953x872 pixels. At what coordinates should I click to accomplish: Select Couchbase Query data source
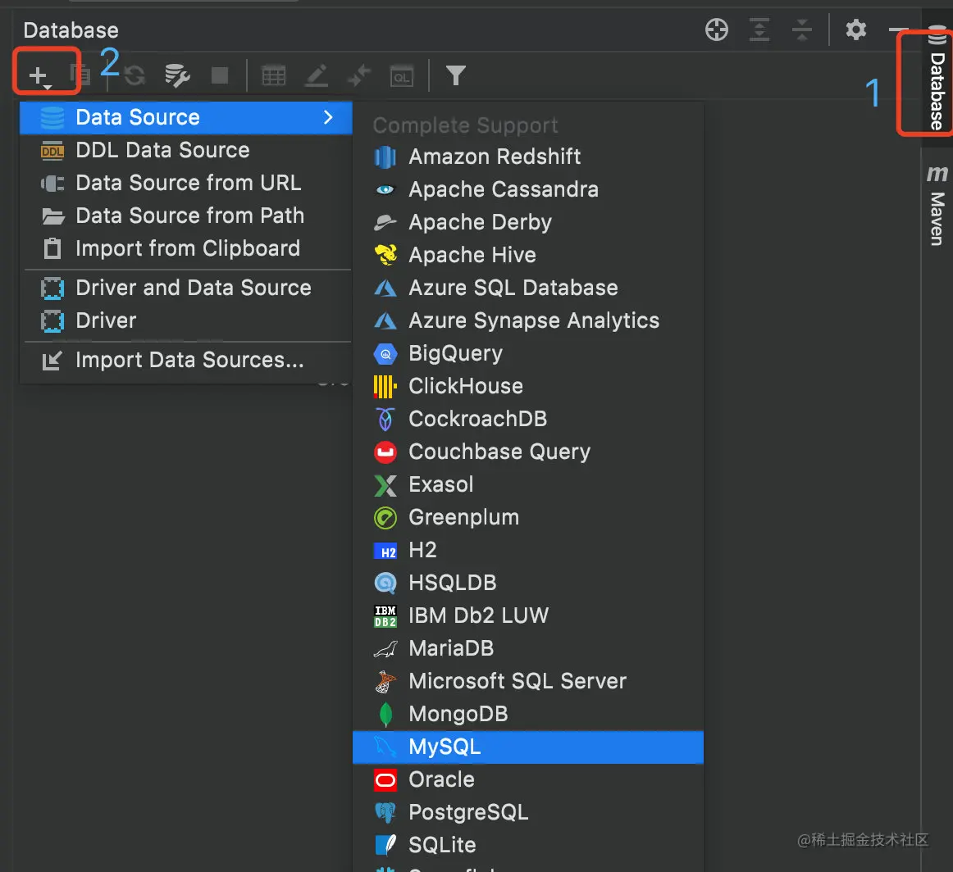(x=528, y=452)
